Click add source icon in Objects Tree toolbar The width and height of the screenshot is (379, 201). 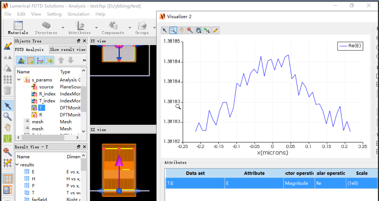(x=40, y=60)
